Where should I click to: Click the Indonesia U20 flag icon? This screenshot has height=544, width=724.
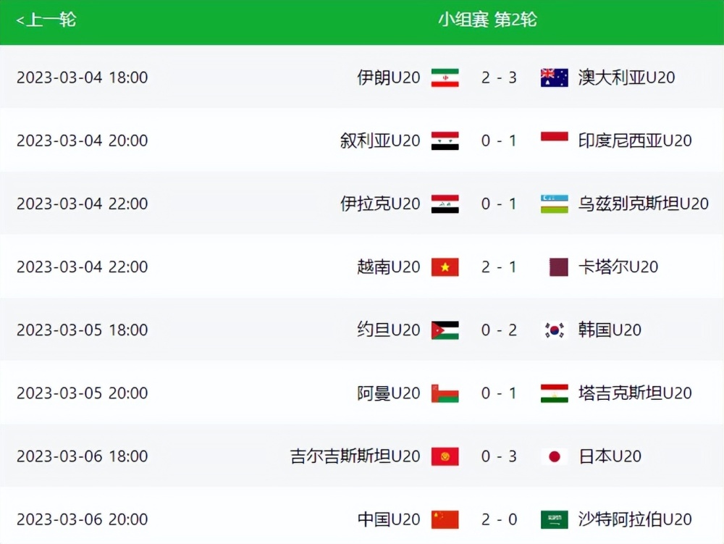click(x=554, y=141)
